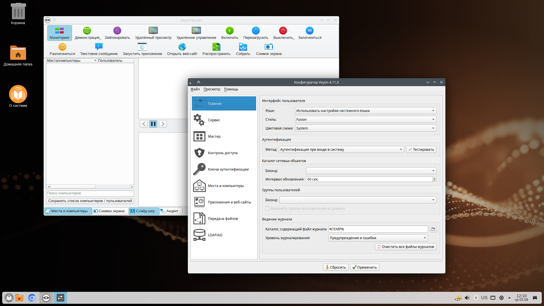Open the Стиль style dropdown
The height and width of the screenshot is (306, 544).
pyautogui.click(x=365, y=120)
